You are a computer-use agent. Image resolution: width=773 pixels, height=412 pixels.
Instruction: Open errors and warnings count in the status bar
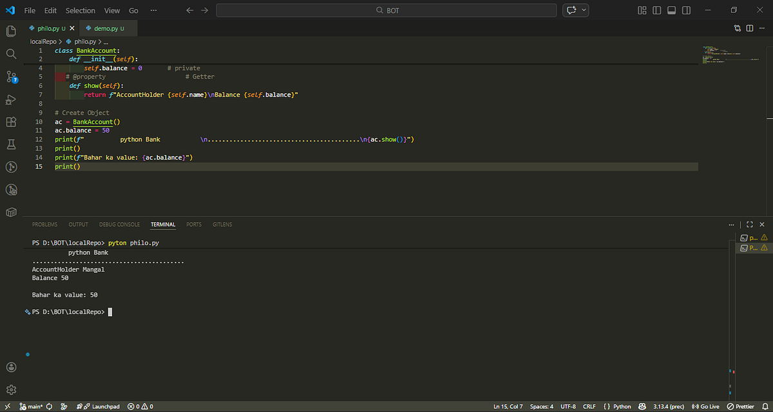tap(140, 407)
